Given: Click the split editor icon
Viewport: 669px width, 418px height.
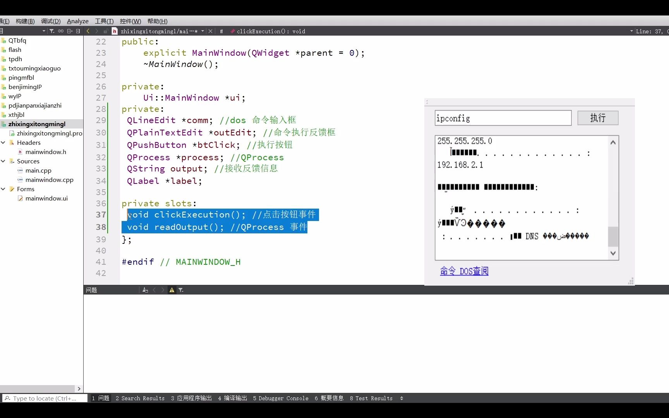Looking at the screenshot, I should pyautogui.click(x=69, y=31).
